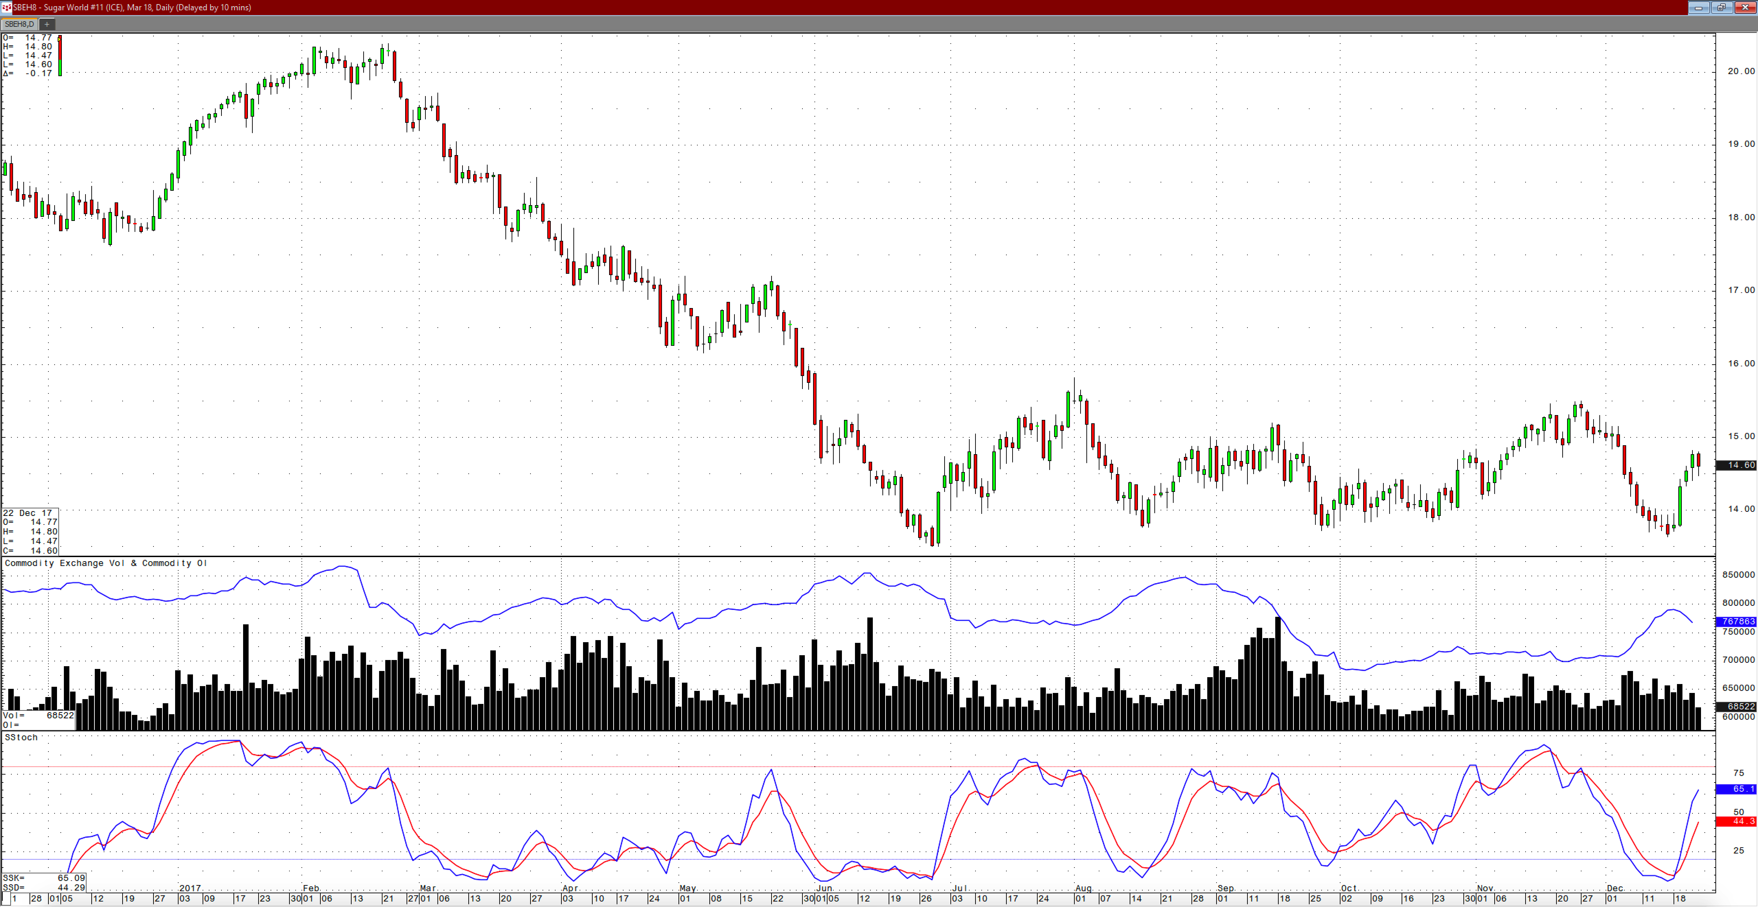Minimize the chart window
Screen dimensions: 1758x907
pyautogui.click(x=1698, y=8)
